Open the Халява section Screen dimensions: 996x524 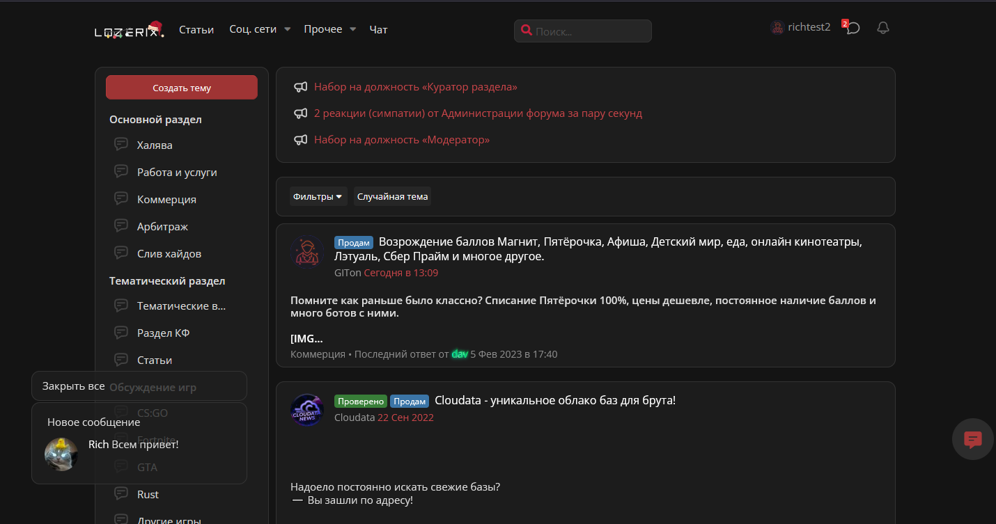(x=155, y=145)
